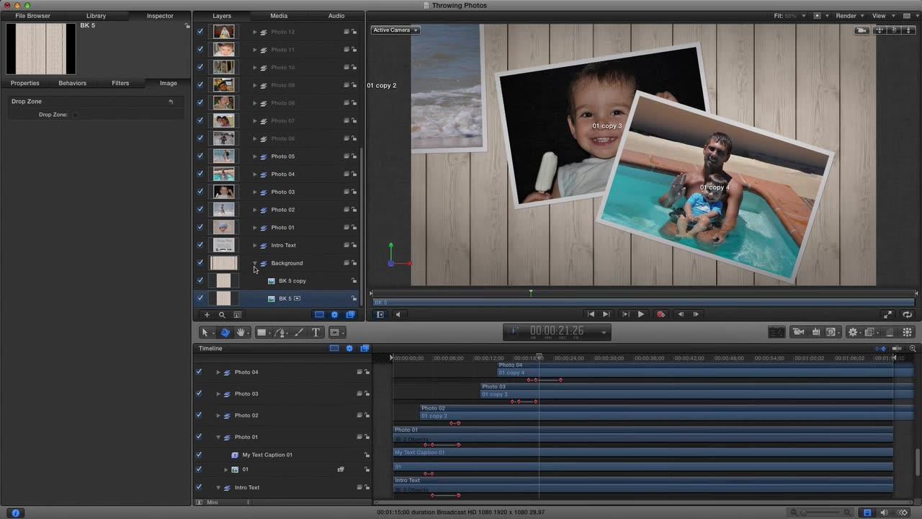This screenshot has width=922, height=519.
Task: Uncheck the Photo 03 layer checkbox
Action: [x=200, y=192]
